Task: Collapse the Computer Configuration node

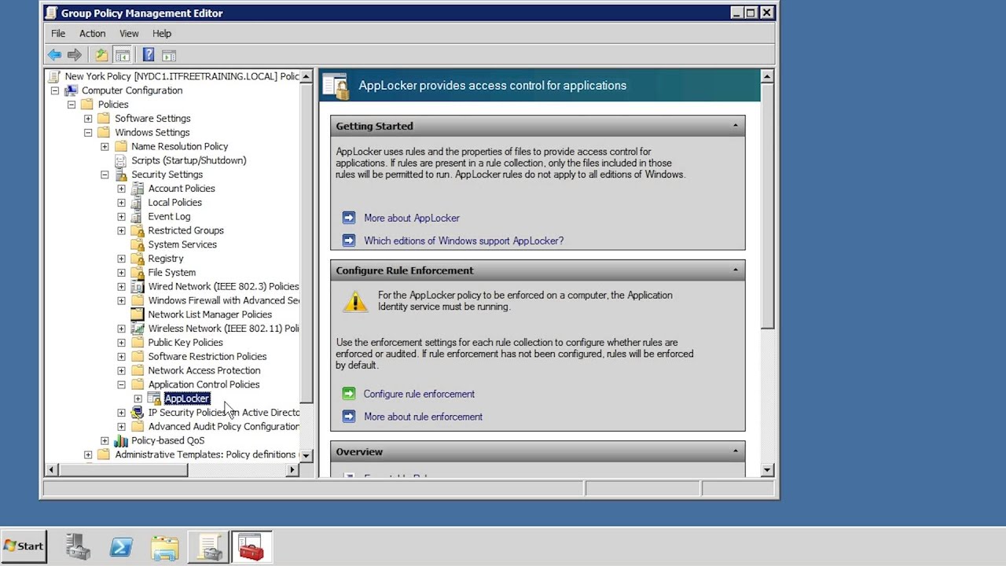Action: [55, 90]
